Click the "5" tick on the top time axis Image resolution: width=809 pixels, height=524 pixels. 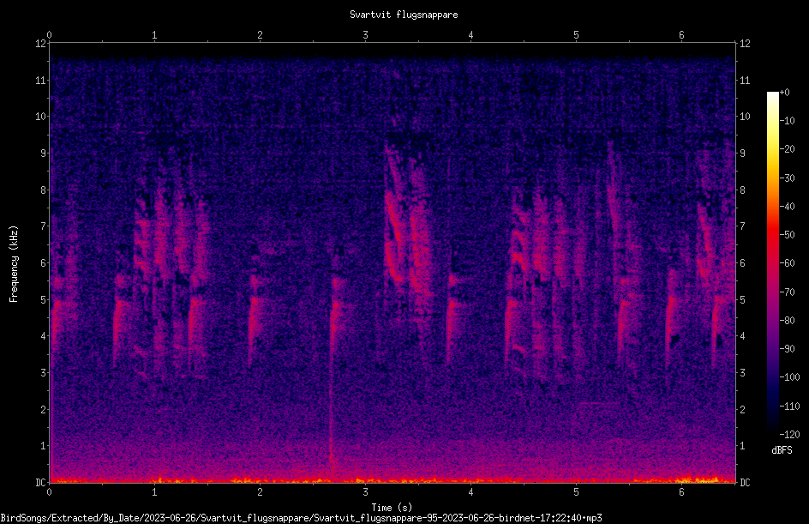point(576,35)
